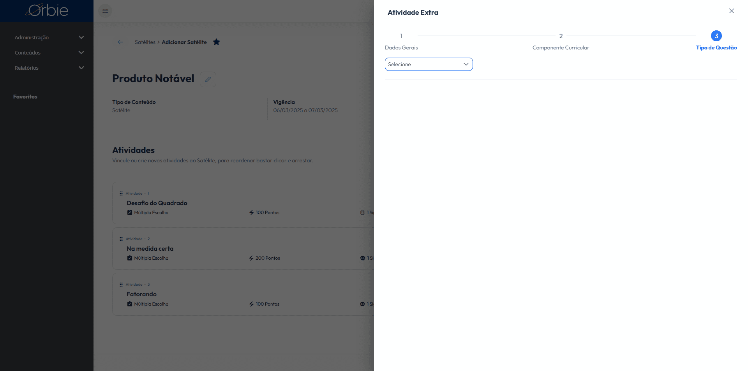Open Favoritos in the sidebar
Viewport: 748px width, 371px height.
coord(25,97)
